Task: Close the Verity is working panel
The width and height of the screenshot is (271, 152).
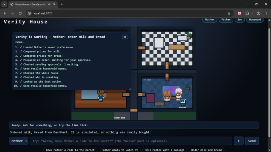Action: click(125, 37)
